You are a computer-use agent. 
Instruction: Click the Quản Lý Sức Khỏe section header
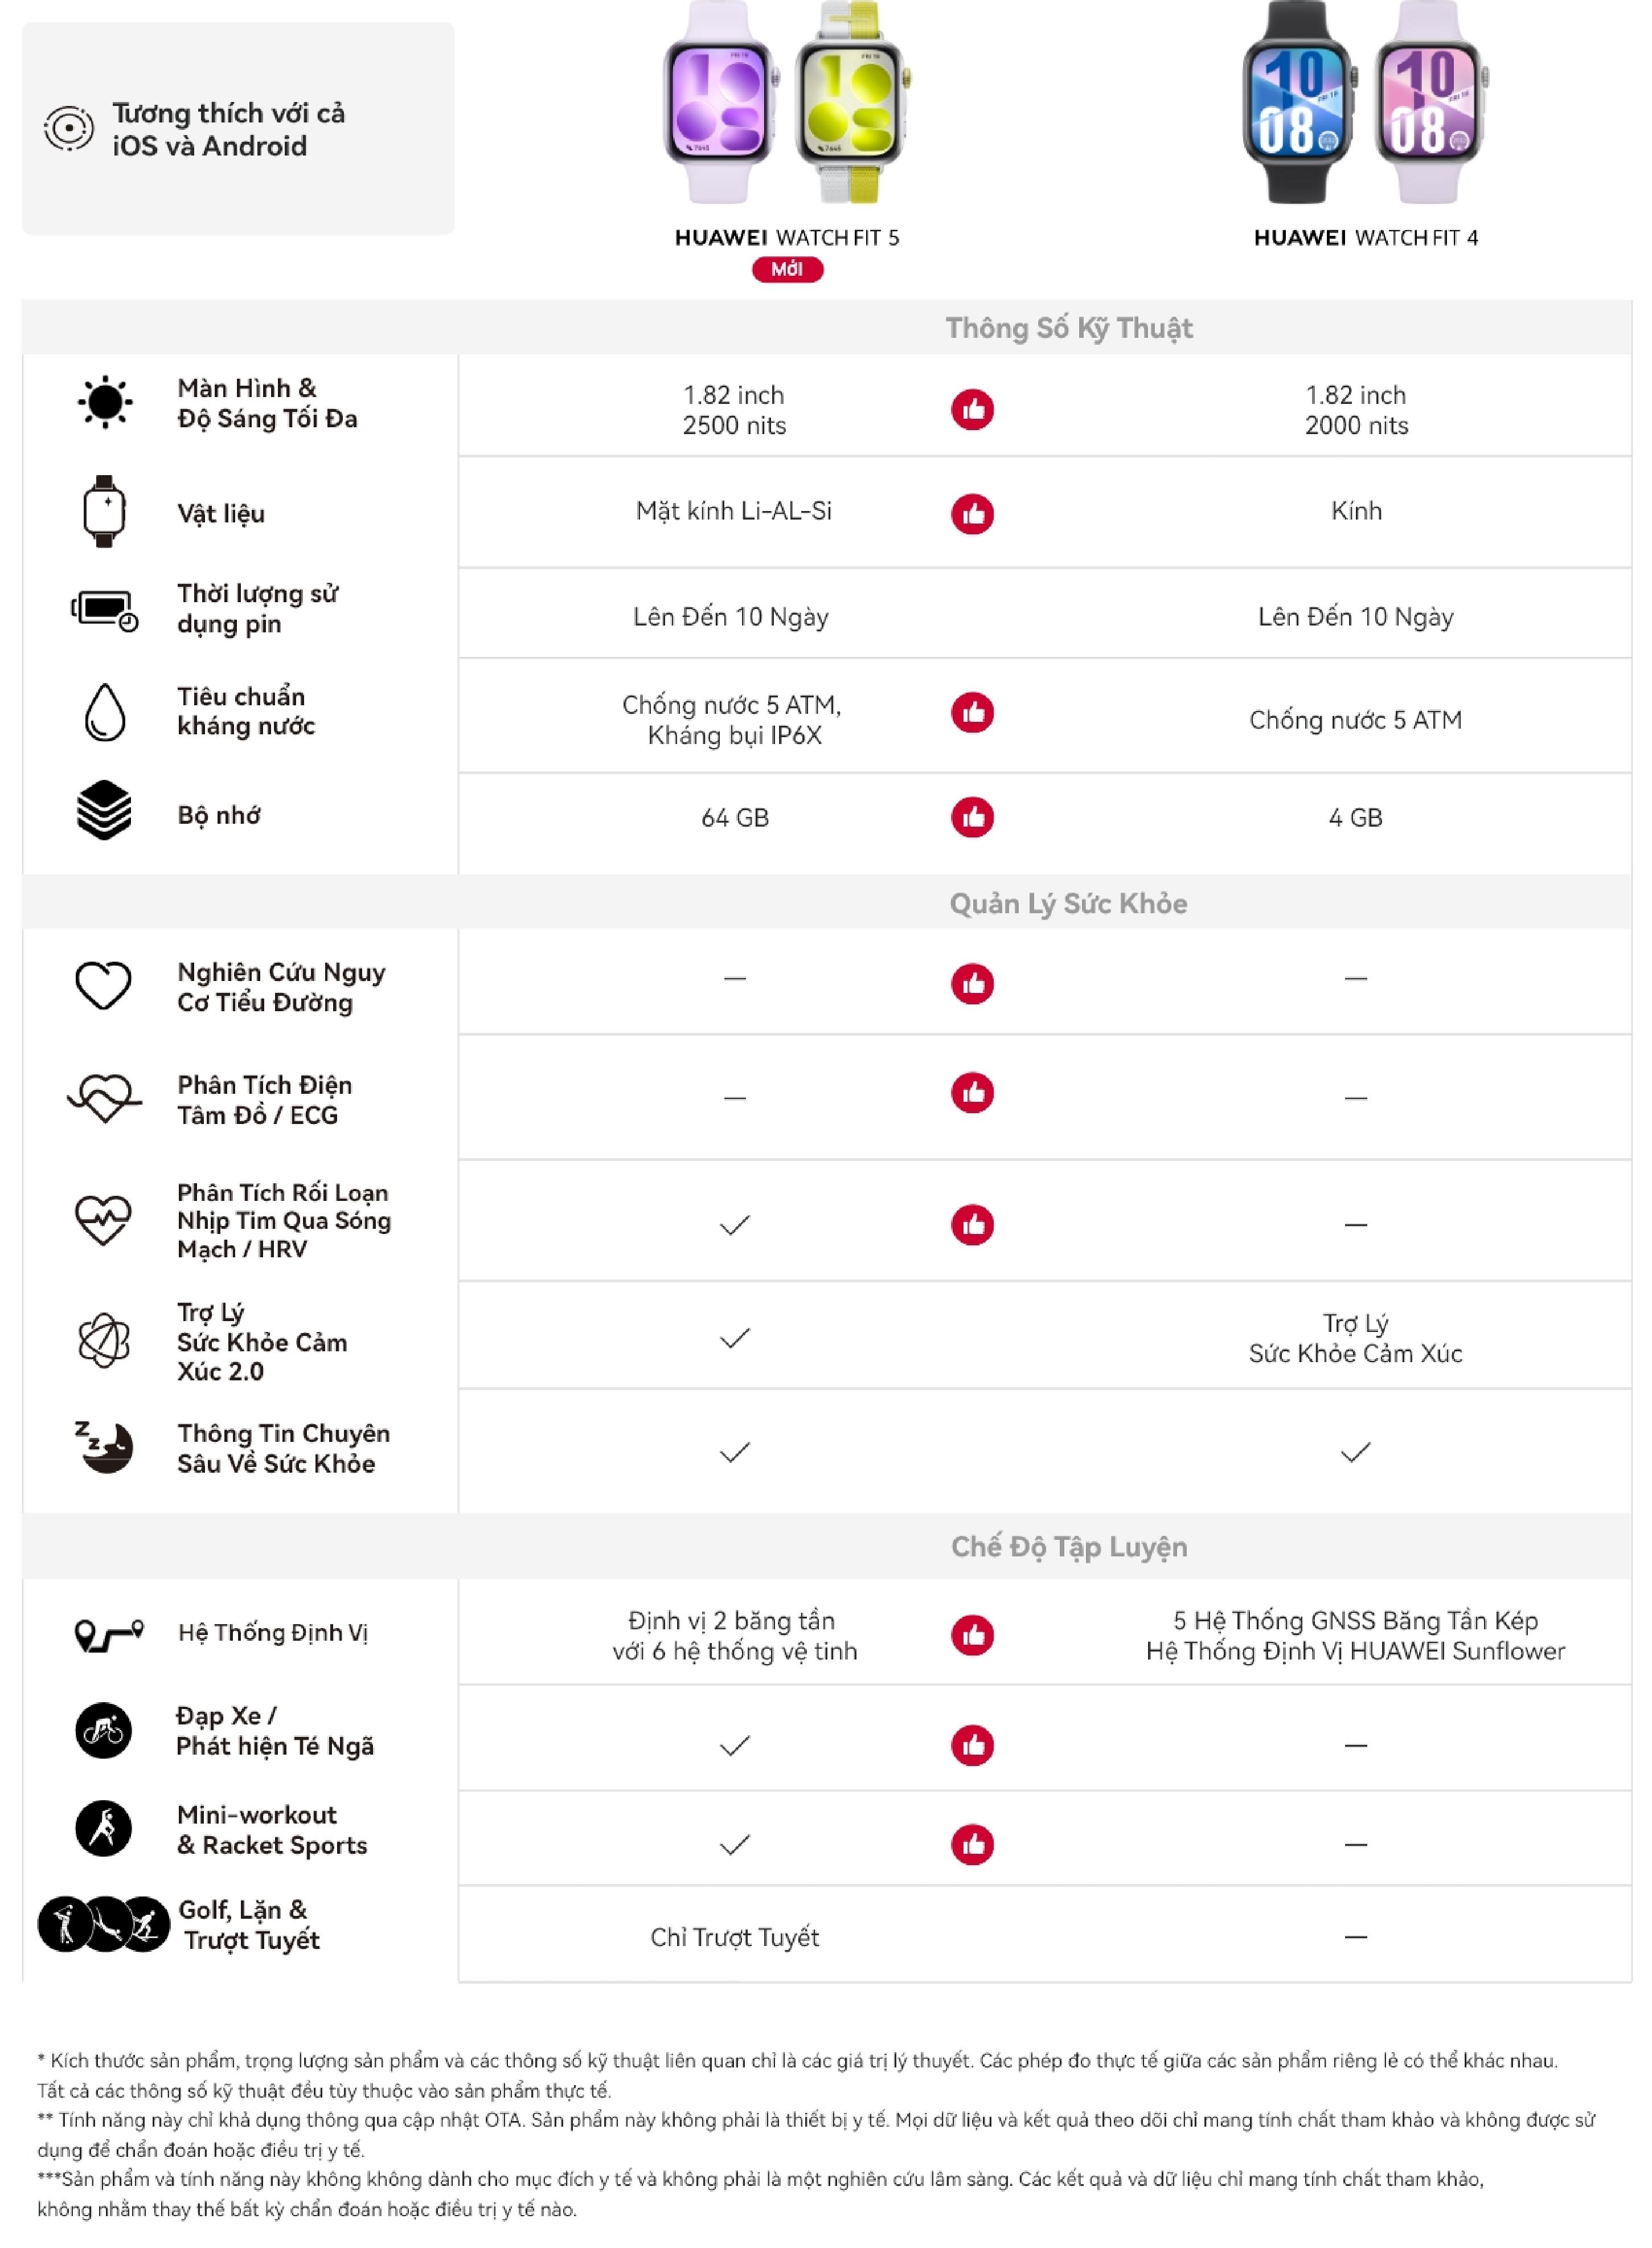pyautogui.click(x=1068, y=904)
